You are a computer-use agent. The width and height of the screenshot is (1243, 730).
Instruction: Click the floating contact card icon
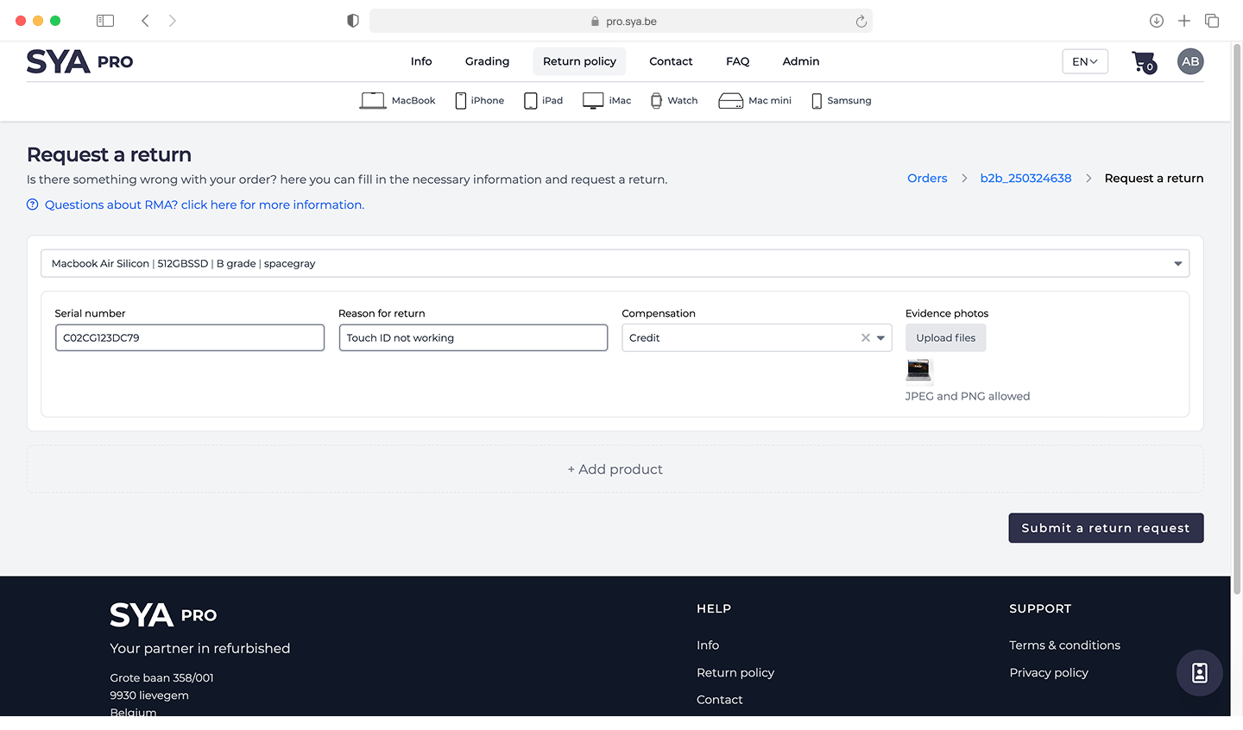pyautogui.click(x=1200, y=673)
